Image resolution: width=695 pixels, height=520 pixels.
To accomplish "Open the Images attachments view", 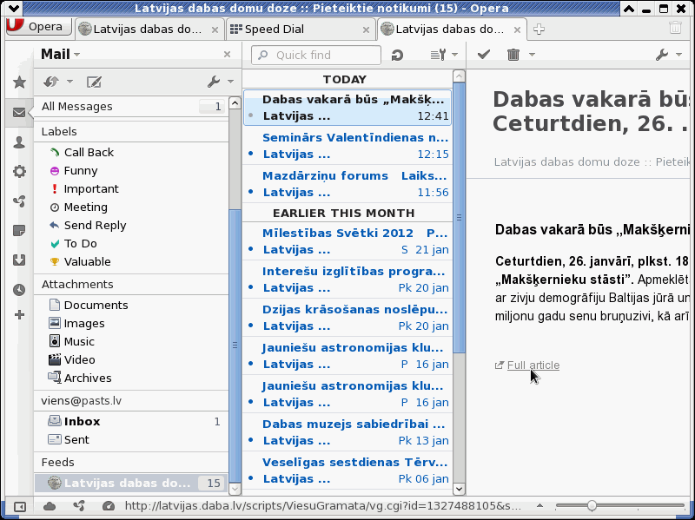I will [84, 323].
